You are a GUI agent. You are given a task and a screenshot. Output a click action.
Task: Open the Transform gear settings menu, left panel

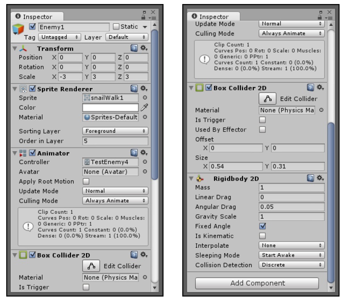[x=144, y=48]
